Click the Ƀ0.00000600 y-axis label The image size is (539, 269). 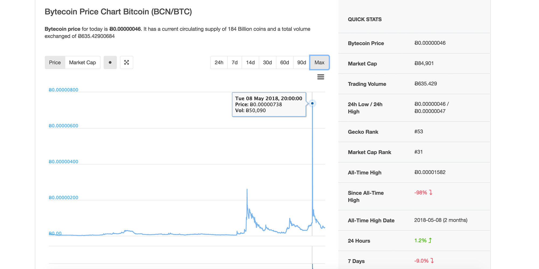63,126
